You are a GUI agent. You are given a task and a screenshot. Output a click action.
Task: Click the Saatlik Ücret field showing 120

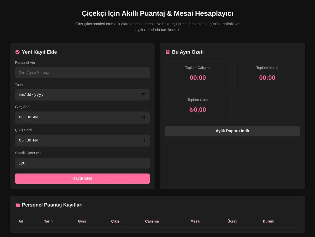tap(82, 163)
